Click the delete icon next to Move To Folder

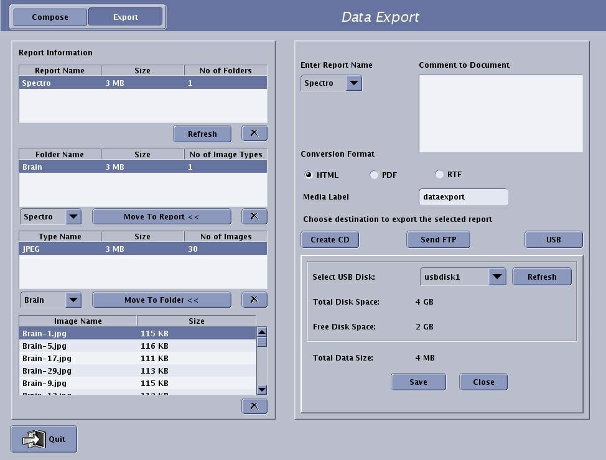[x=254, y=300]
